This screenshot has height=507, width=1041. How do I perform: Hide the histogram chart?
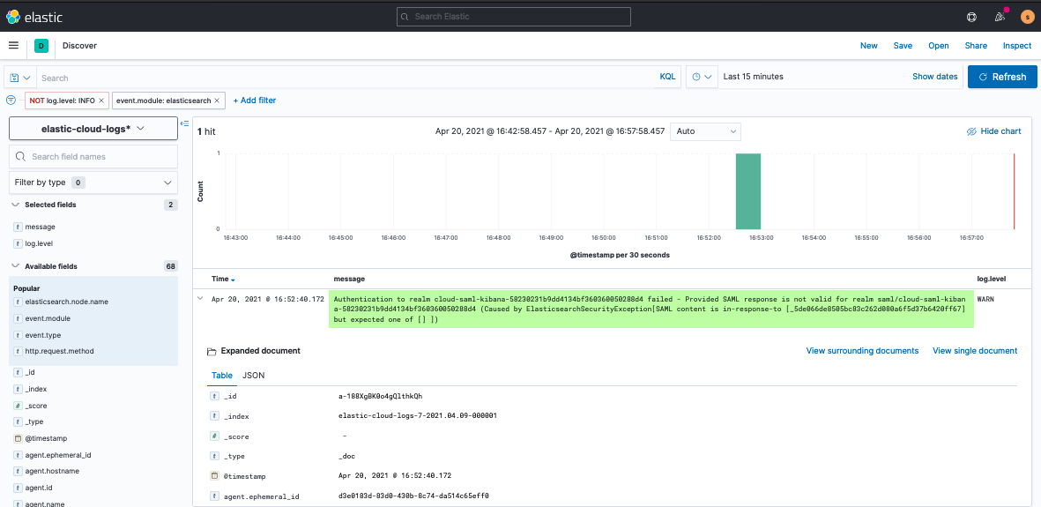click(993, 131)
